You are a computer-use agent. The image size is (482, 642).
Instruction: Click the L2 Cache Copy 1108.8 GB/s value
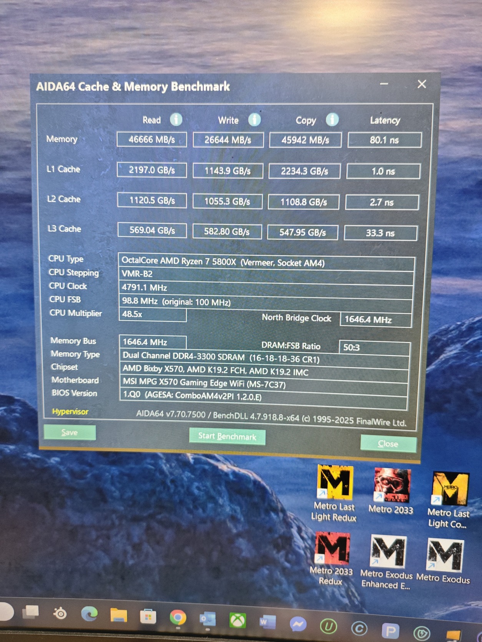click(x=304, y=202)
